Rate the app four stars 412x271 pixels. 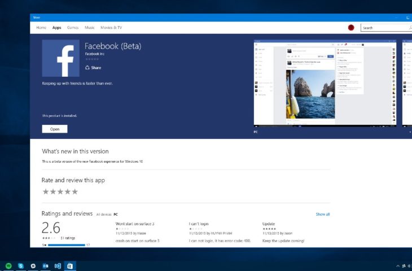pyautogui.click(x=68, y=191)
